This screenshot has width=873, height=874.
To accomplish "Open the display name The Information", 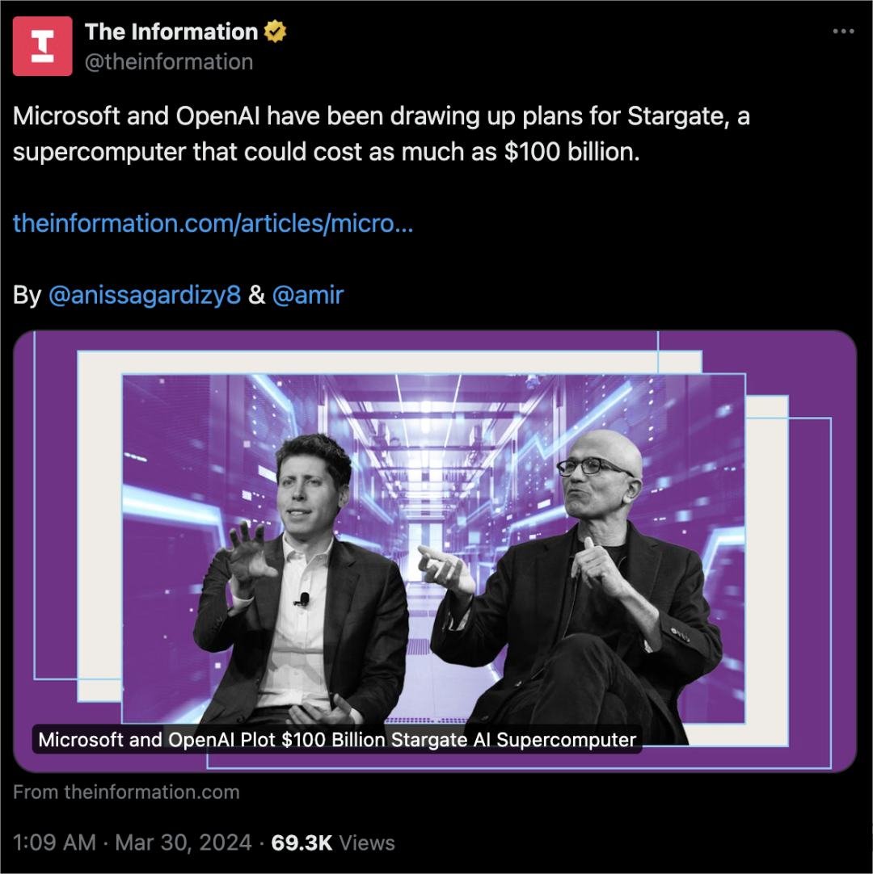I will point(171,32).
